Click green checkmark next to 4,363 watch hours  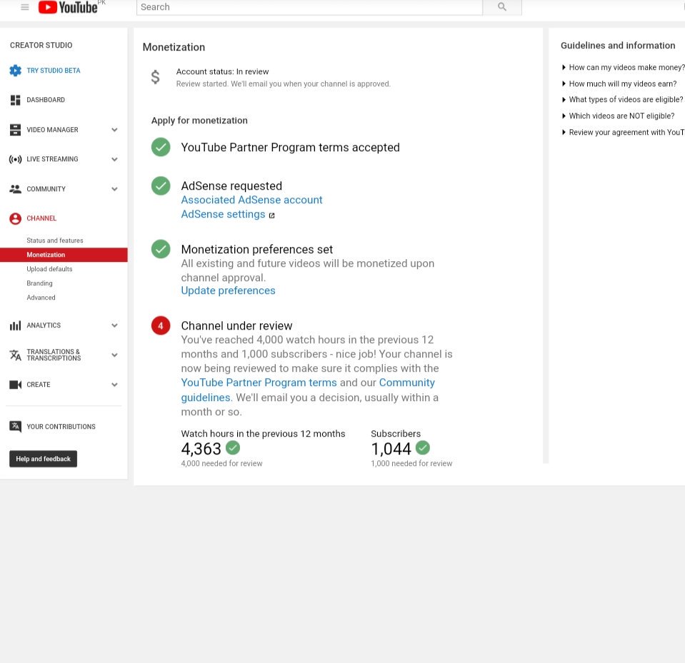pyautogui.click(x=233, y=447)
